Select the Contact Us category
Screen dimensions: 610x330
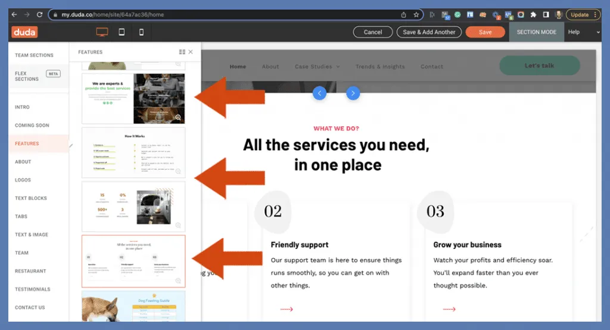(30, 307)
